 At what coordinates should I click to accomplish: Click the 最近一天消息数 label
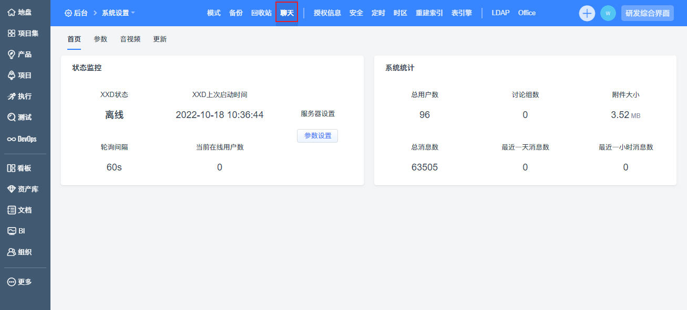click(525, 147)
